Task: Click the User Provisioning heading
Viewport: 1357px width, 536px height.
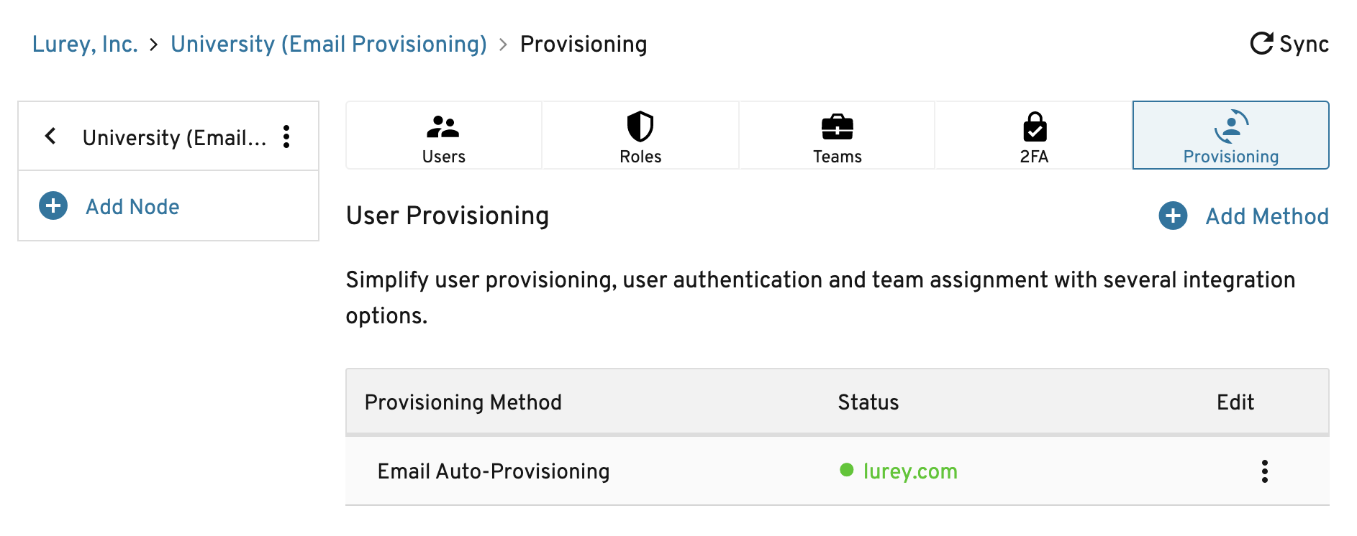Action: pos(448,216)
